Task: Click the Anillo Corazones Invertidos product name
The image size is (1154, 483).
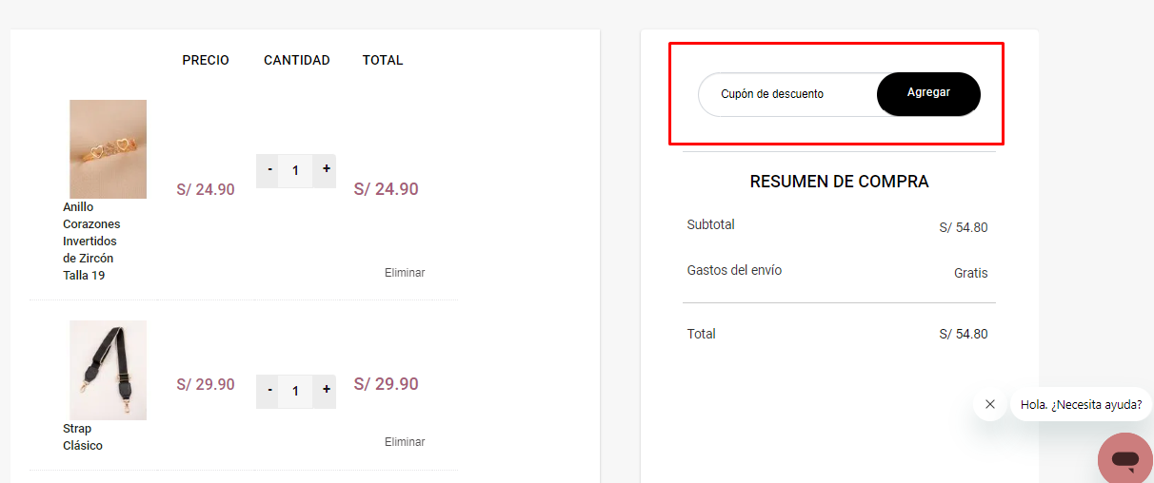Action: [91, 241]
